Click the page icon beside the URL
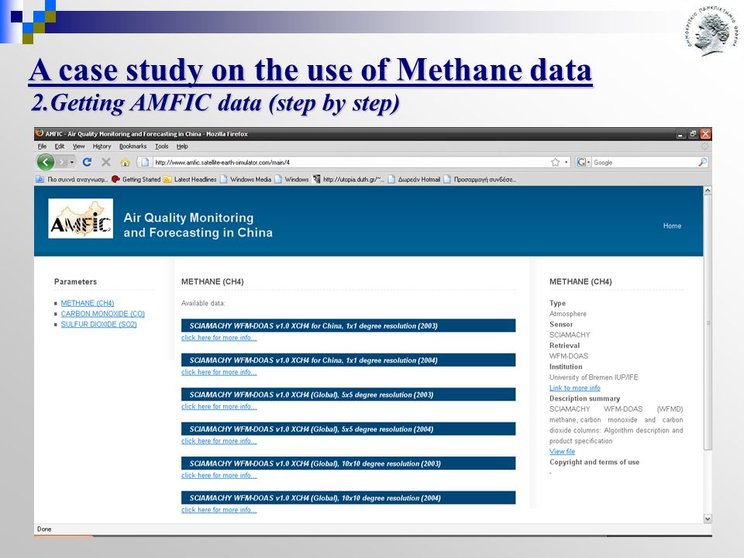The image size is (744, 558). pyautogui.click(x=145, y=162)
